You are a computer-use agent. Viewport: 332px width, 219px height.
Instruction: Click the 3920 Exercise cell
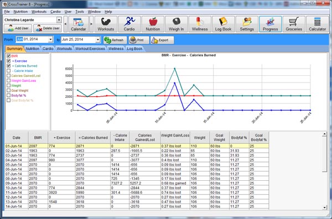(x=61, y=192)
